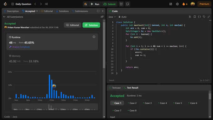Open the user profile avatar
213x120 pixels.
193,4
